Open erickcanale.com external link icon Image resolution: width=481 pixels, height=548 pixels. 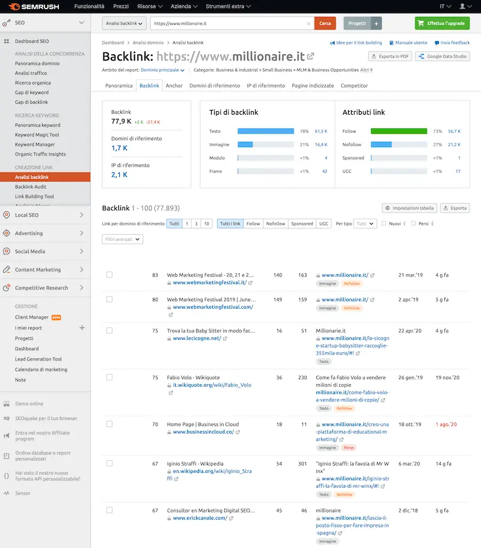coord(231,519)
